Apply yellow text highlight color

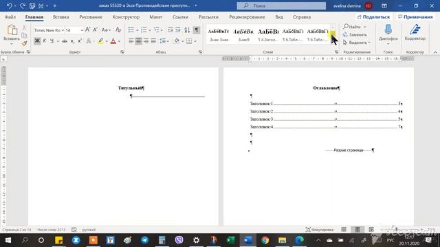coord(101,41)
